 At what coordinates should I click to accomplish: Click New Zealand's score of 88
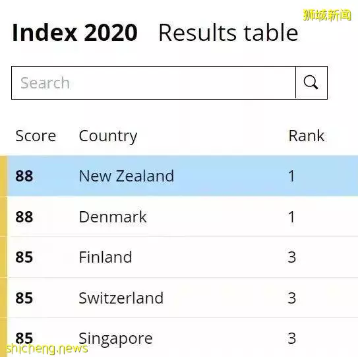click(24, 176)
